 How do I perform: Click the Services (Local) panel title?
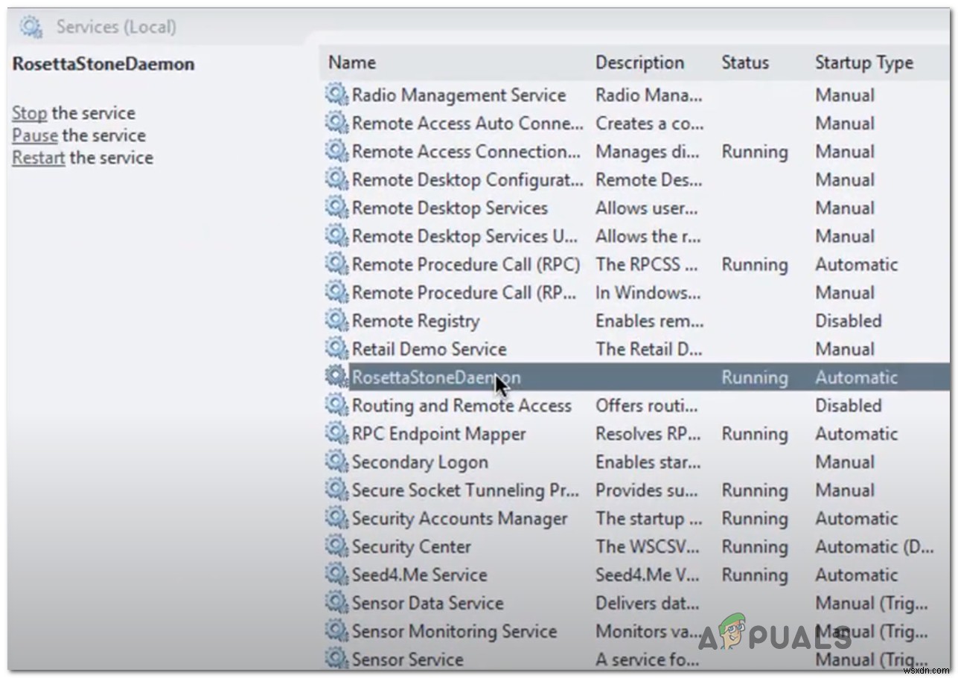(116, 28)
